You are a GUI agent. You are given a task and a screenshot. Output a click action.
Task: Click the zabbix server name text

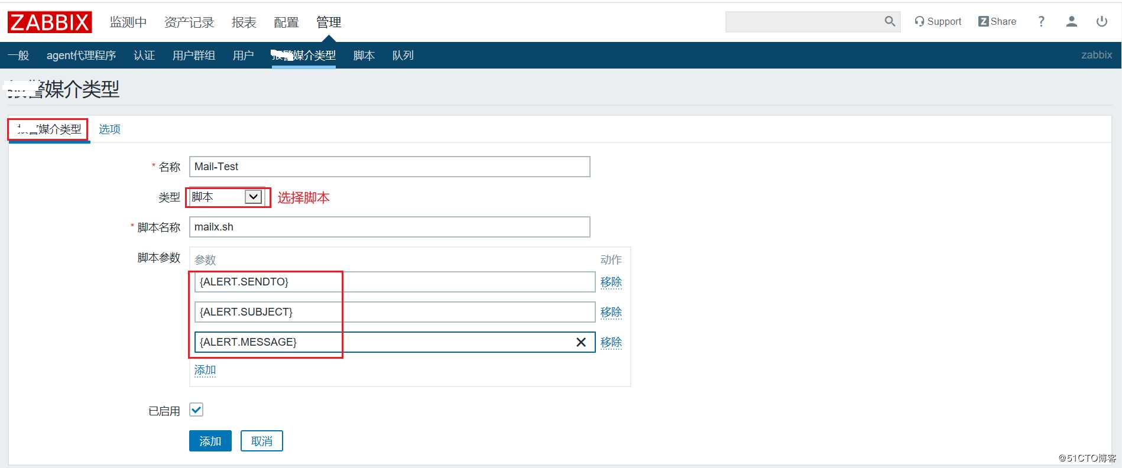(1097, 55)
